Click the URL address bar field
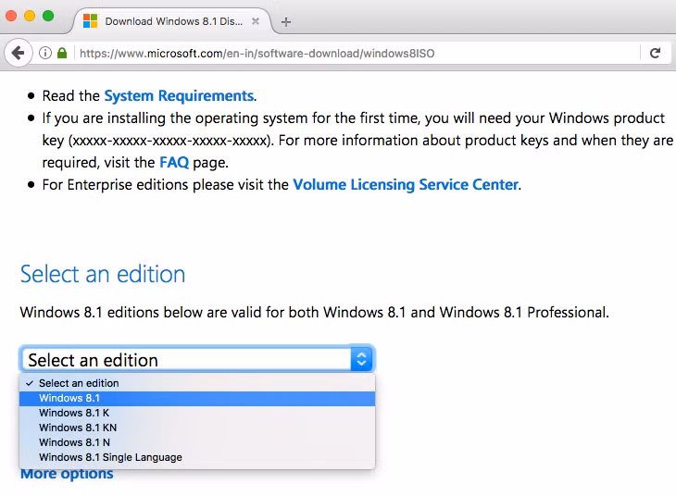 (352, 54)
